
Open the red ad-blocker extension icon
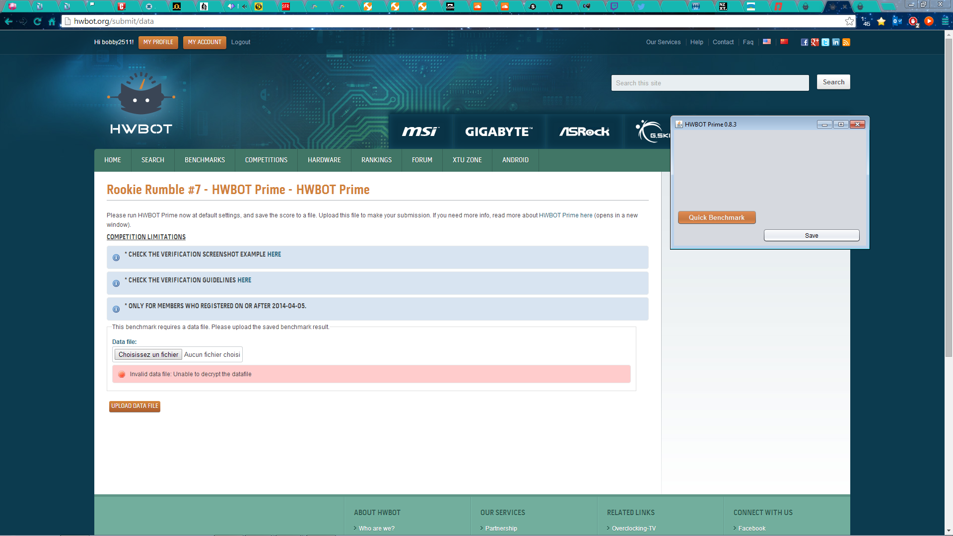click(913, 21)
